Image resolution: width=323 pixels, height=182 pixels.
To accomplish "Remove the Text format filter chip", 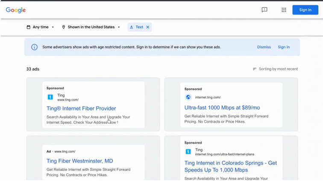I will coord(148,27).
